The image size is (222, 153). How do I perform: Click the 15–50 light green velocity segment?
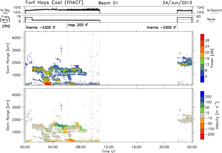tap(202, 110)
